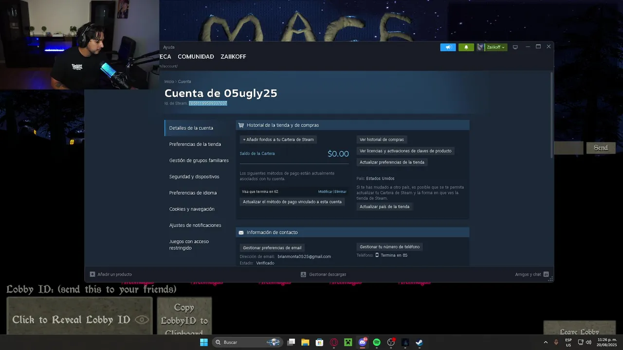Open the COMUNIDAD tab
Screen dimensions: 623x350
click(196, 56)
